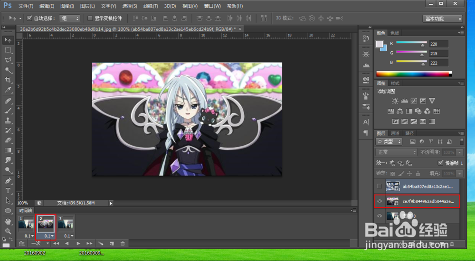Viewport: 475px width, 261px height.
Task: Select the Eraser tool
Action: 8,140
